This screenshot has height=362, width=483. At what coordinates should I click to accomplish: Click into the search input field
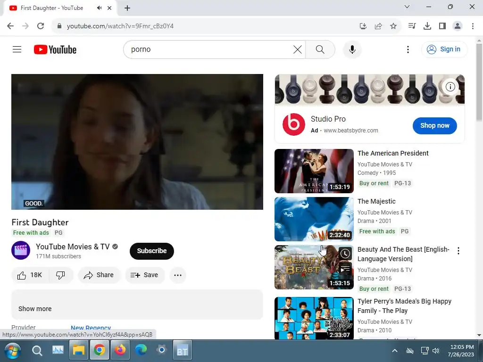[209, 49]
